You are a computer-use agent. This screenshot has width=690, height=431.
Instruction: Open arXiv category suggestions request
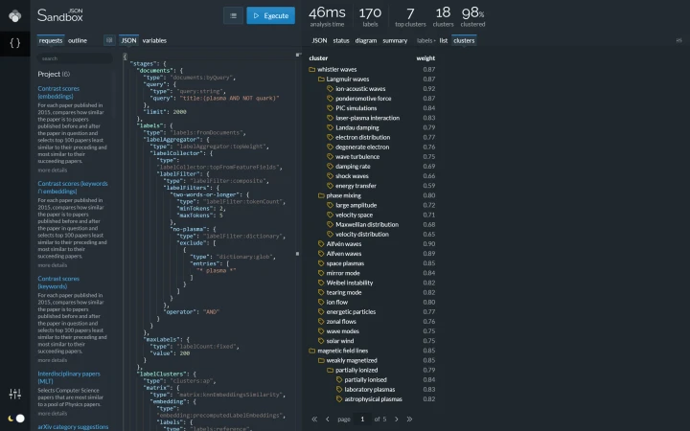pos(73,427)
